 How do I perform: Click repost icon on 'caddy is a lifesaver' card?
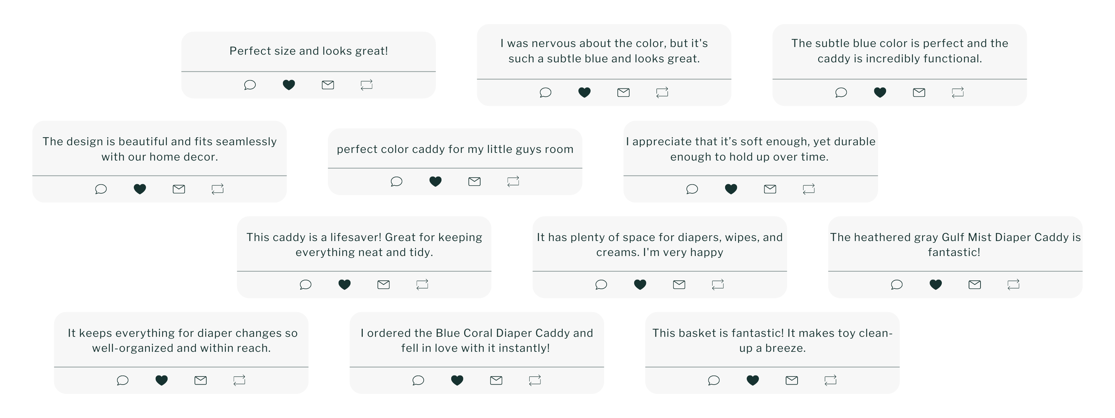coord(422,284)
